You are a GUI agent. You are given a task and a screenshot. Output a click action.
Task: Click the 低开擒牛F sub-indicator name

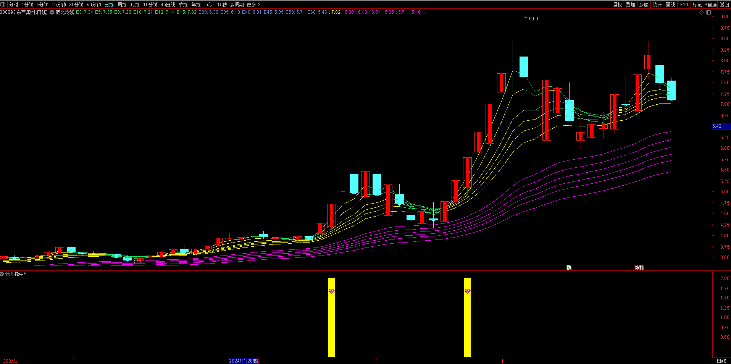[x=16, y=274]
